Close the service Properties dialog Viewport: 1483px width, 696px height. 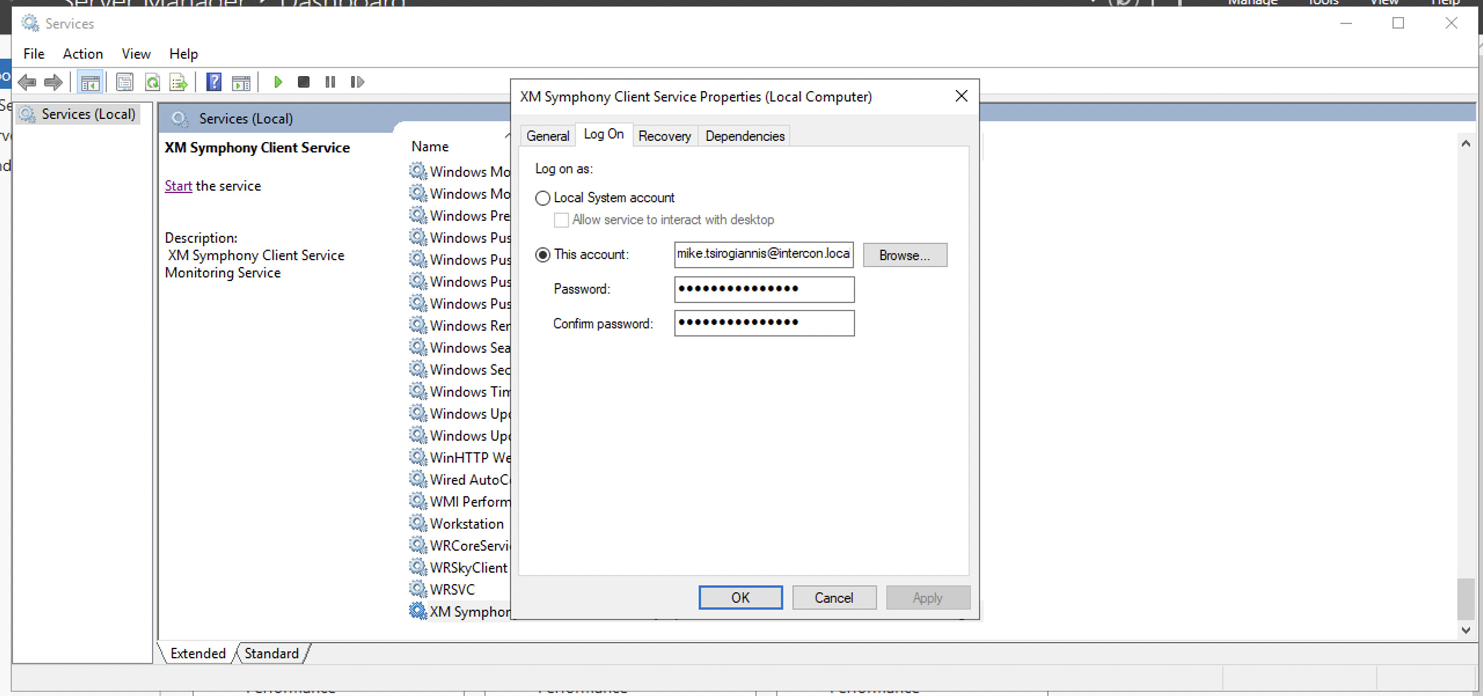(961, 96)
